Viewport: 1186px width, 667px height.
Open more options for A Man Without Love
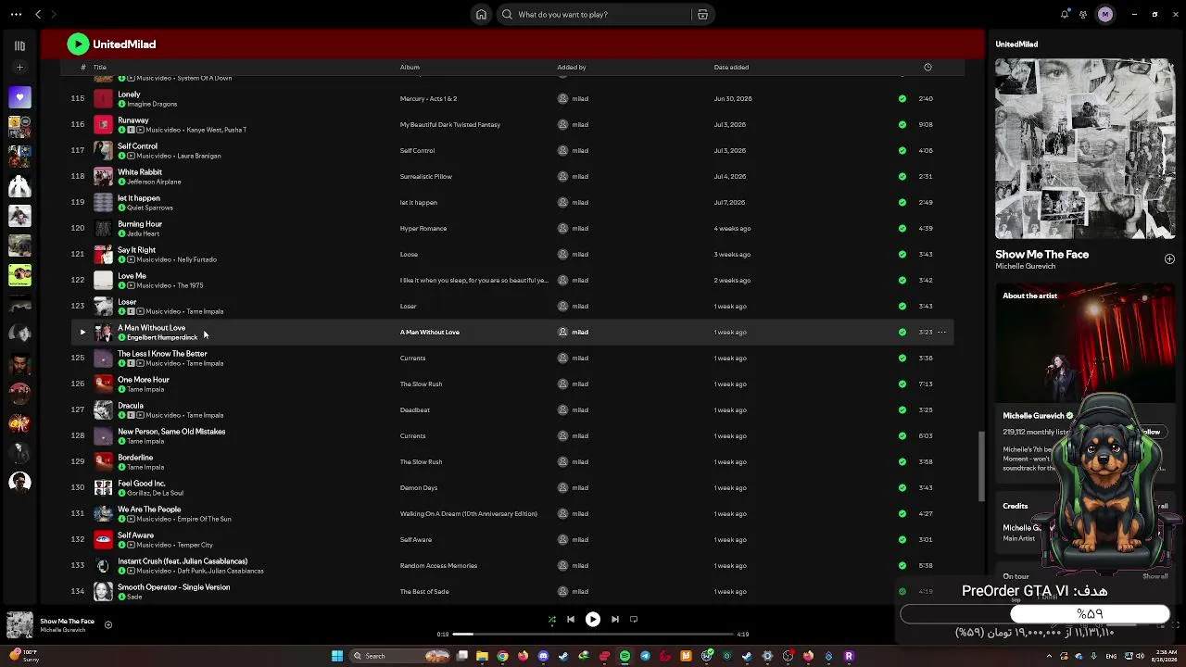(x=941, y=332)
